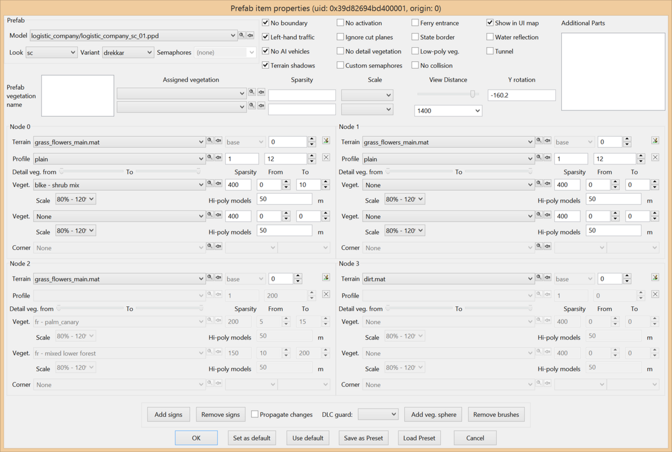Open Node 0 first vegetation Scale dropdown

coord(75,199)
